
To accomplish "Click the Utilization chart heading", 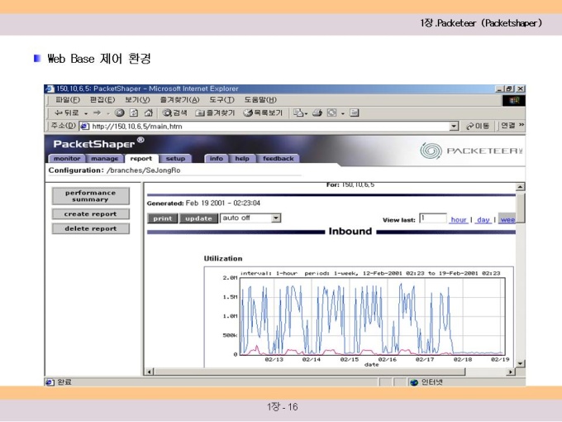I will click(223, 258).
